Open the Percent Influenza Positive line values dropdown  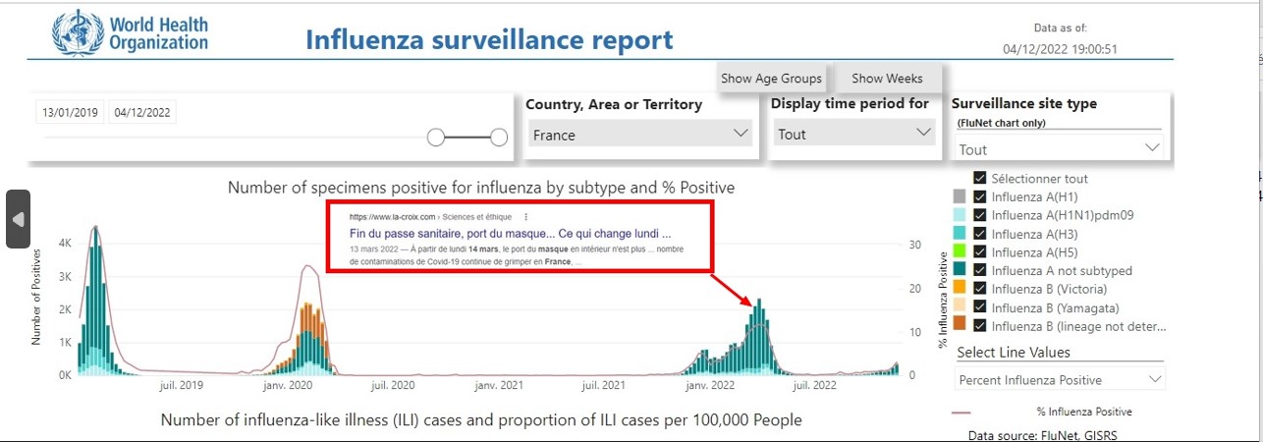pos(1060,380)
